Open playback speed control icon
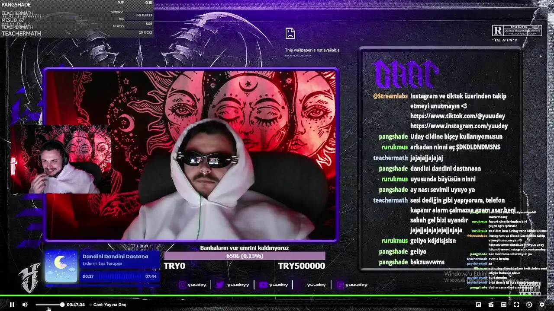Screen dimensions: 554x311 pos(529,305)
